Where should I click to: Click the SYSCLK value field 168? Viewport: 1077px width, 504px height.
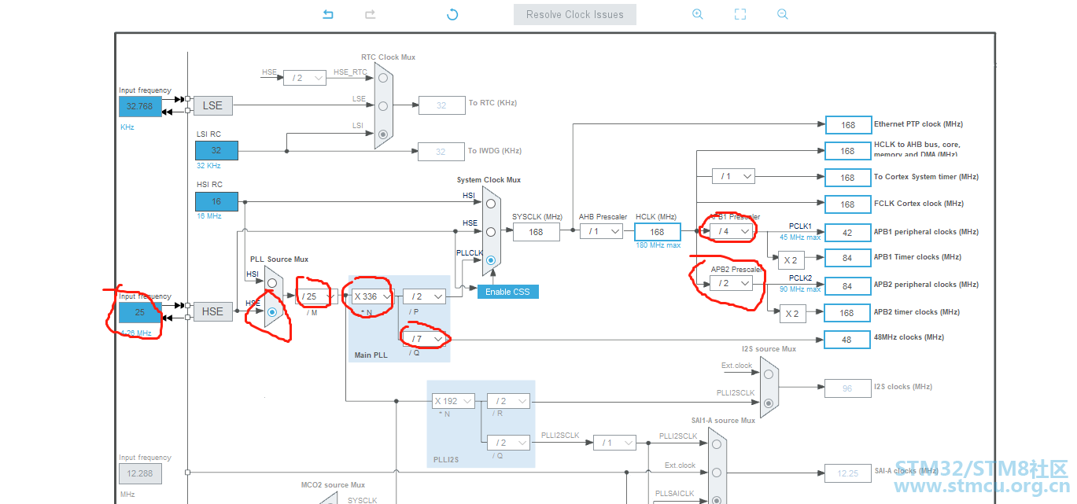coord(536,231)
